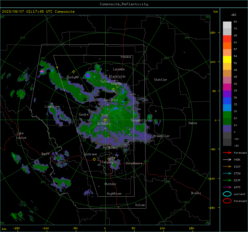
Task: Click the white plus marker west of Hanna
Action: 156,111
